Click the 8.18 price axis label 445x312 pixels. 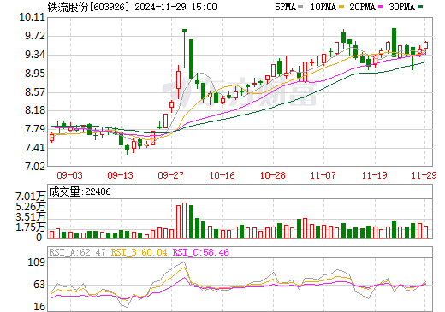[35, 110]
